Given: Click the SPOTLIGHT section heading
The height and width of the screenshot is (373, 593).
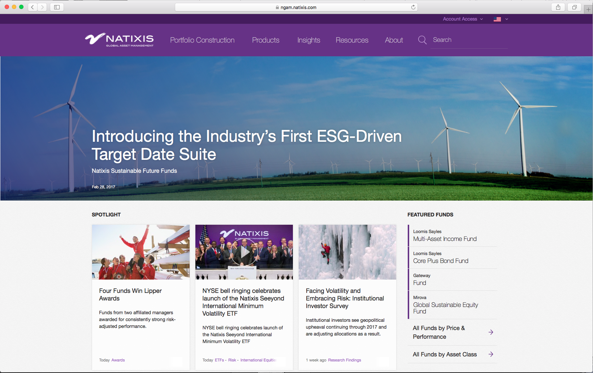Looking at the screenshot, I should coord(106,215).
